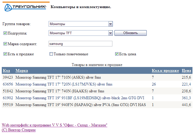Click quantity 1 in the 931BF row
The image size is (194, 136).
(x=153, y=98)
